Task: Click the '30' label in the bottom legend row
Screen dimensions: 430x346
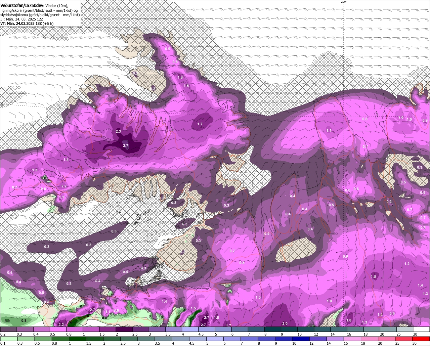Action: tap(415, 343)
